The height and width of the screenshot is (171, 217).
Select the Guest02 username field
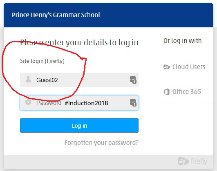[79, 80]
